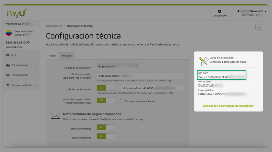This screenshot has height=152, width=272.
Task: Toggle Email al pagador switch
Action: pyautogui.click(x=106, y=136)
